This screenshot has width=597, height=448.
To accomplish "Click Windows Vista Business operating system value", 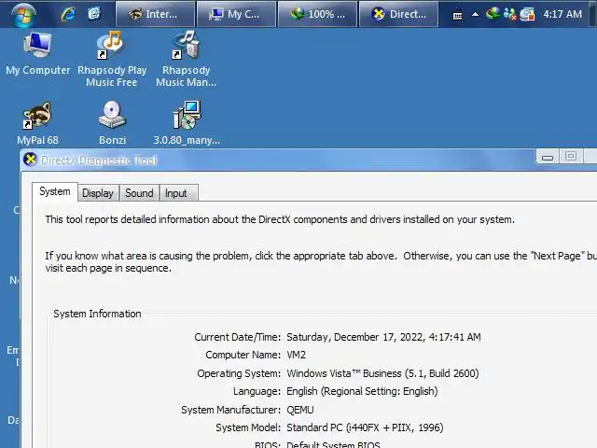I will pos(382,373).
